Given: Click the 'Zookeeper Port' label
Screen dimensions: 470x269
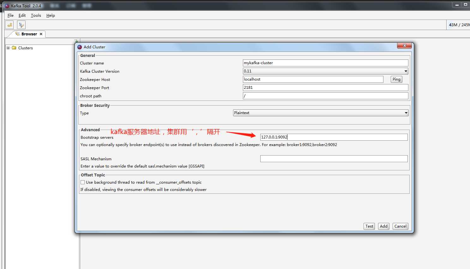Looking at the screenshot, I should 94,88.
